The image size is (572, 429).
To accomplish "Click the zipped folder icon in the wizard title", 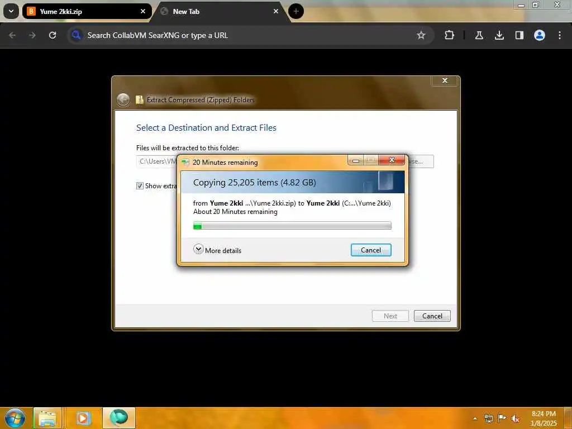I will (x=139, y=99).
